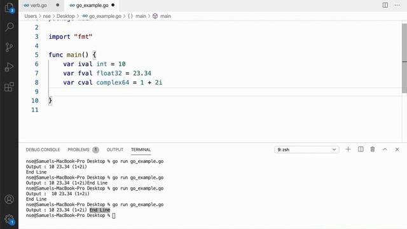Screen dimensions: 407x229
Task: Click the main function breadcrumb with cube icon
Action: 162,16
